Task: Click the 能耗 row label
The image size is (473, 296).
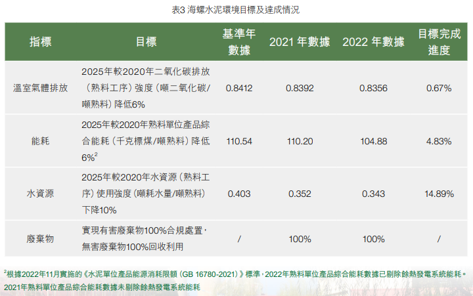Action: pyautogui.click(x=41, y=141)
